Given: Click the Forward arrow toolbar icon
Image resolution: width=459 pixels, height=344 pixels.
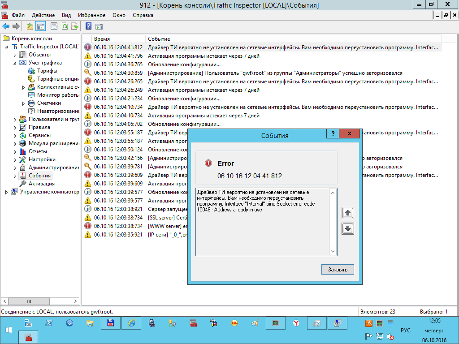Looking at the screenshot, I should point(16,26).
